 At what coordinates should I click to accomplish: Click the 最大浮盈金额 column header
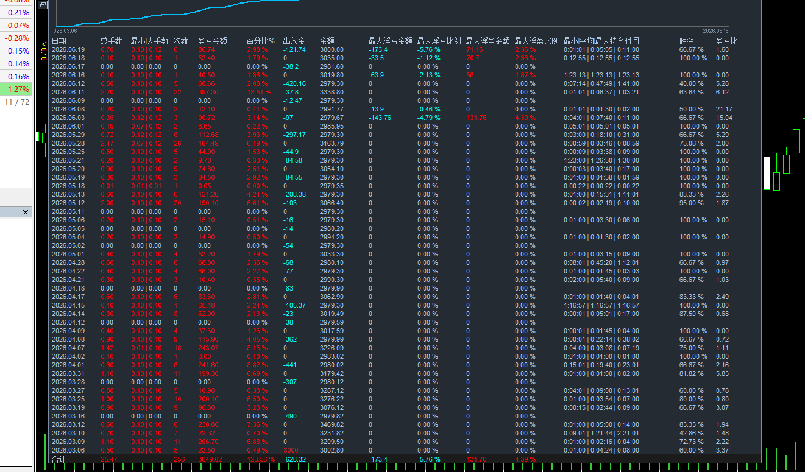click(x=488, y=41)
